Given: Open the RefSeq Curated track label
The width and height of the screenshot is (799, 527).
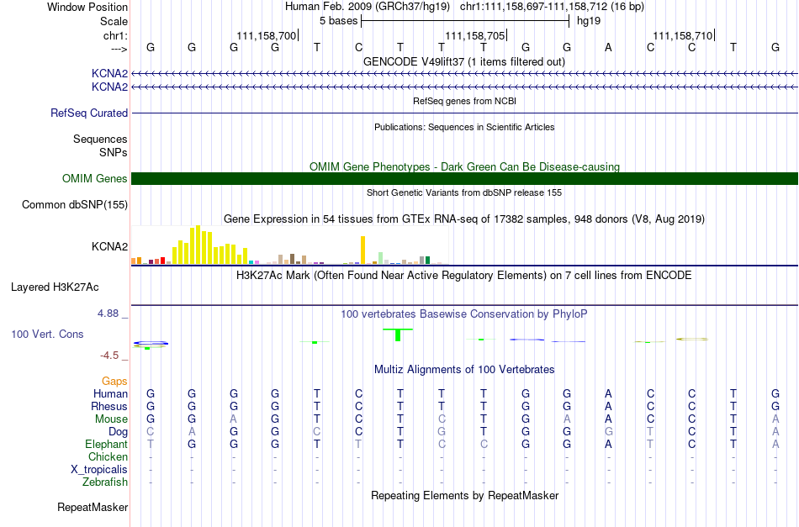Looking at the screenshot, I should coord(89,113).
